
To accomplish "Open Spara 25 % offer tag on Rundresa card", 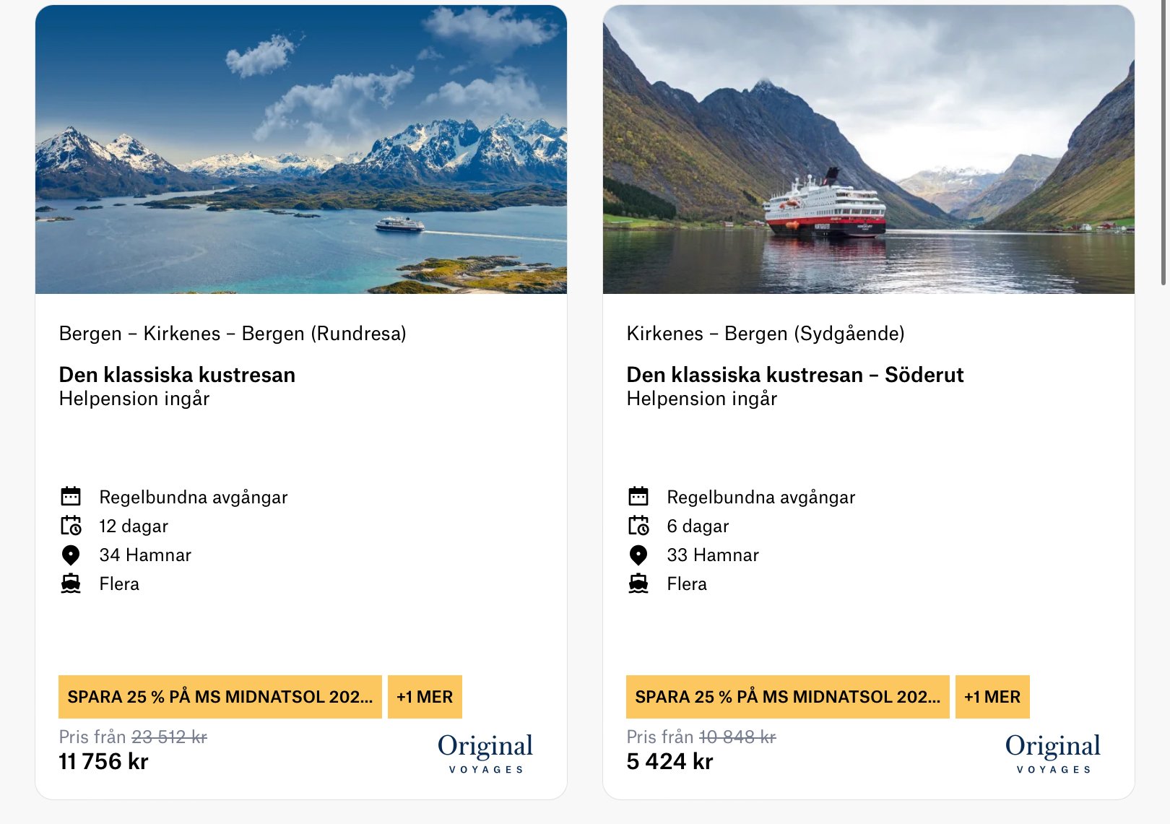I will pos(220,697).
